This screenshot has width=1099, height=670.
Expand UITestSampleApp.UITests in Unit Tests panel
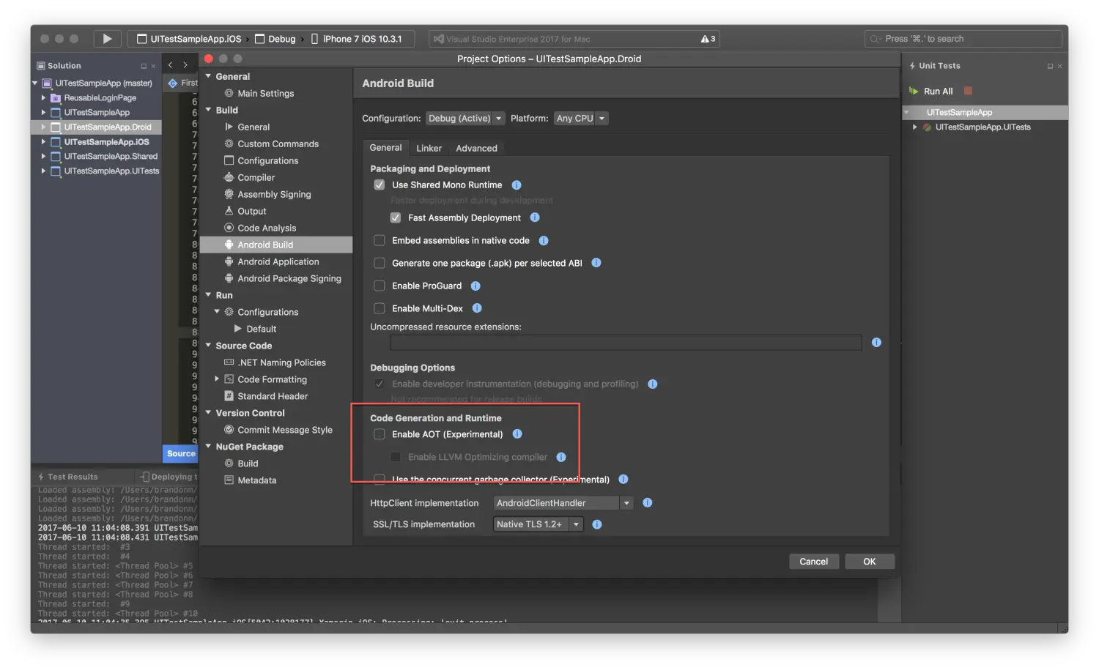pyautogui.click(x=915, y=127)
